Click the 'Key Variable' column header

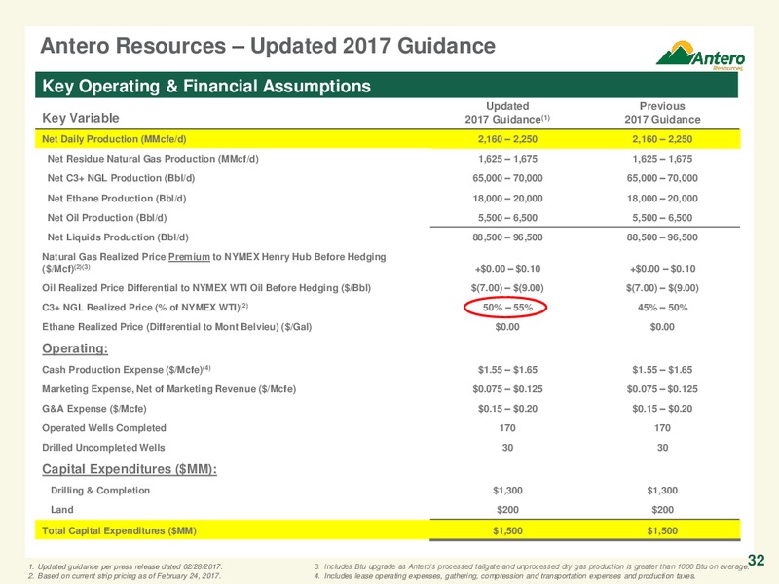pyautogui.click(x=81, y=118)
